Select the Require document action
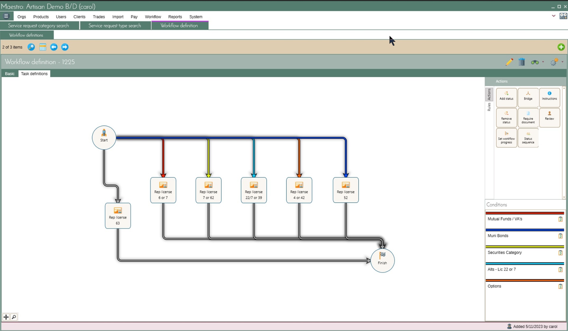The width and height of the screenshot is (568, 331). pos(528,118)
